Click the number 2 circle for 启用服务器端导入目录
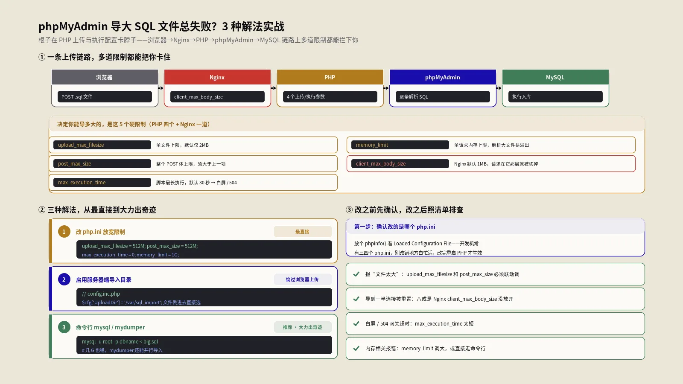This screenshot has width=683, height=384. click(x=64, y=279)
